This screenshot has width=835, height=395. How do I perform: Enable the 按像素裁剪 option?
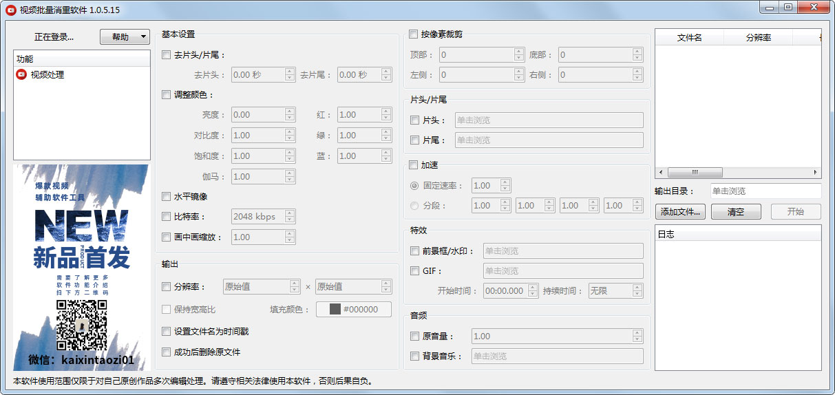coord(414,34)
